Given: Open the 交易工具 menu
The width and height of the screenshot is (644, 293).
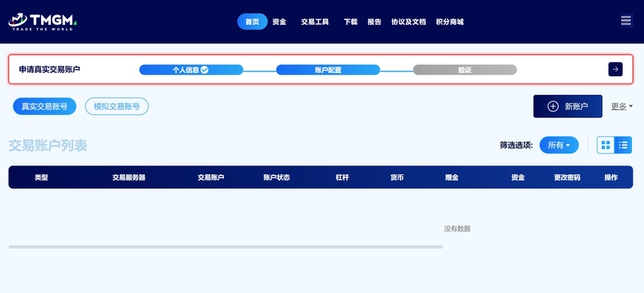Looking at the screenshot, I should point(315,22).
